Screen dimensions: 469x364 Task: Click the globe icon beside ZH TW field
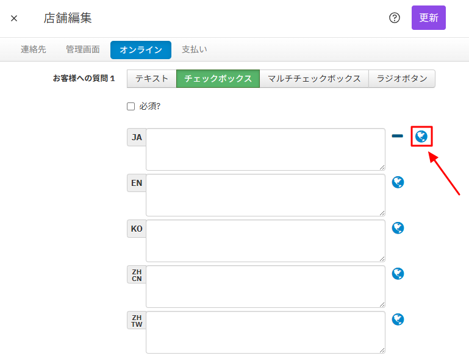click(x=398, y=319)
